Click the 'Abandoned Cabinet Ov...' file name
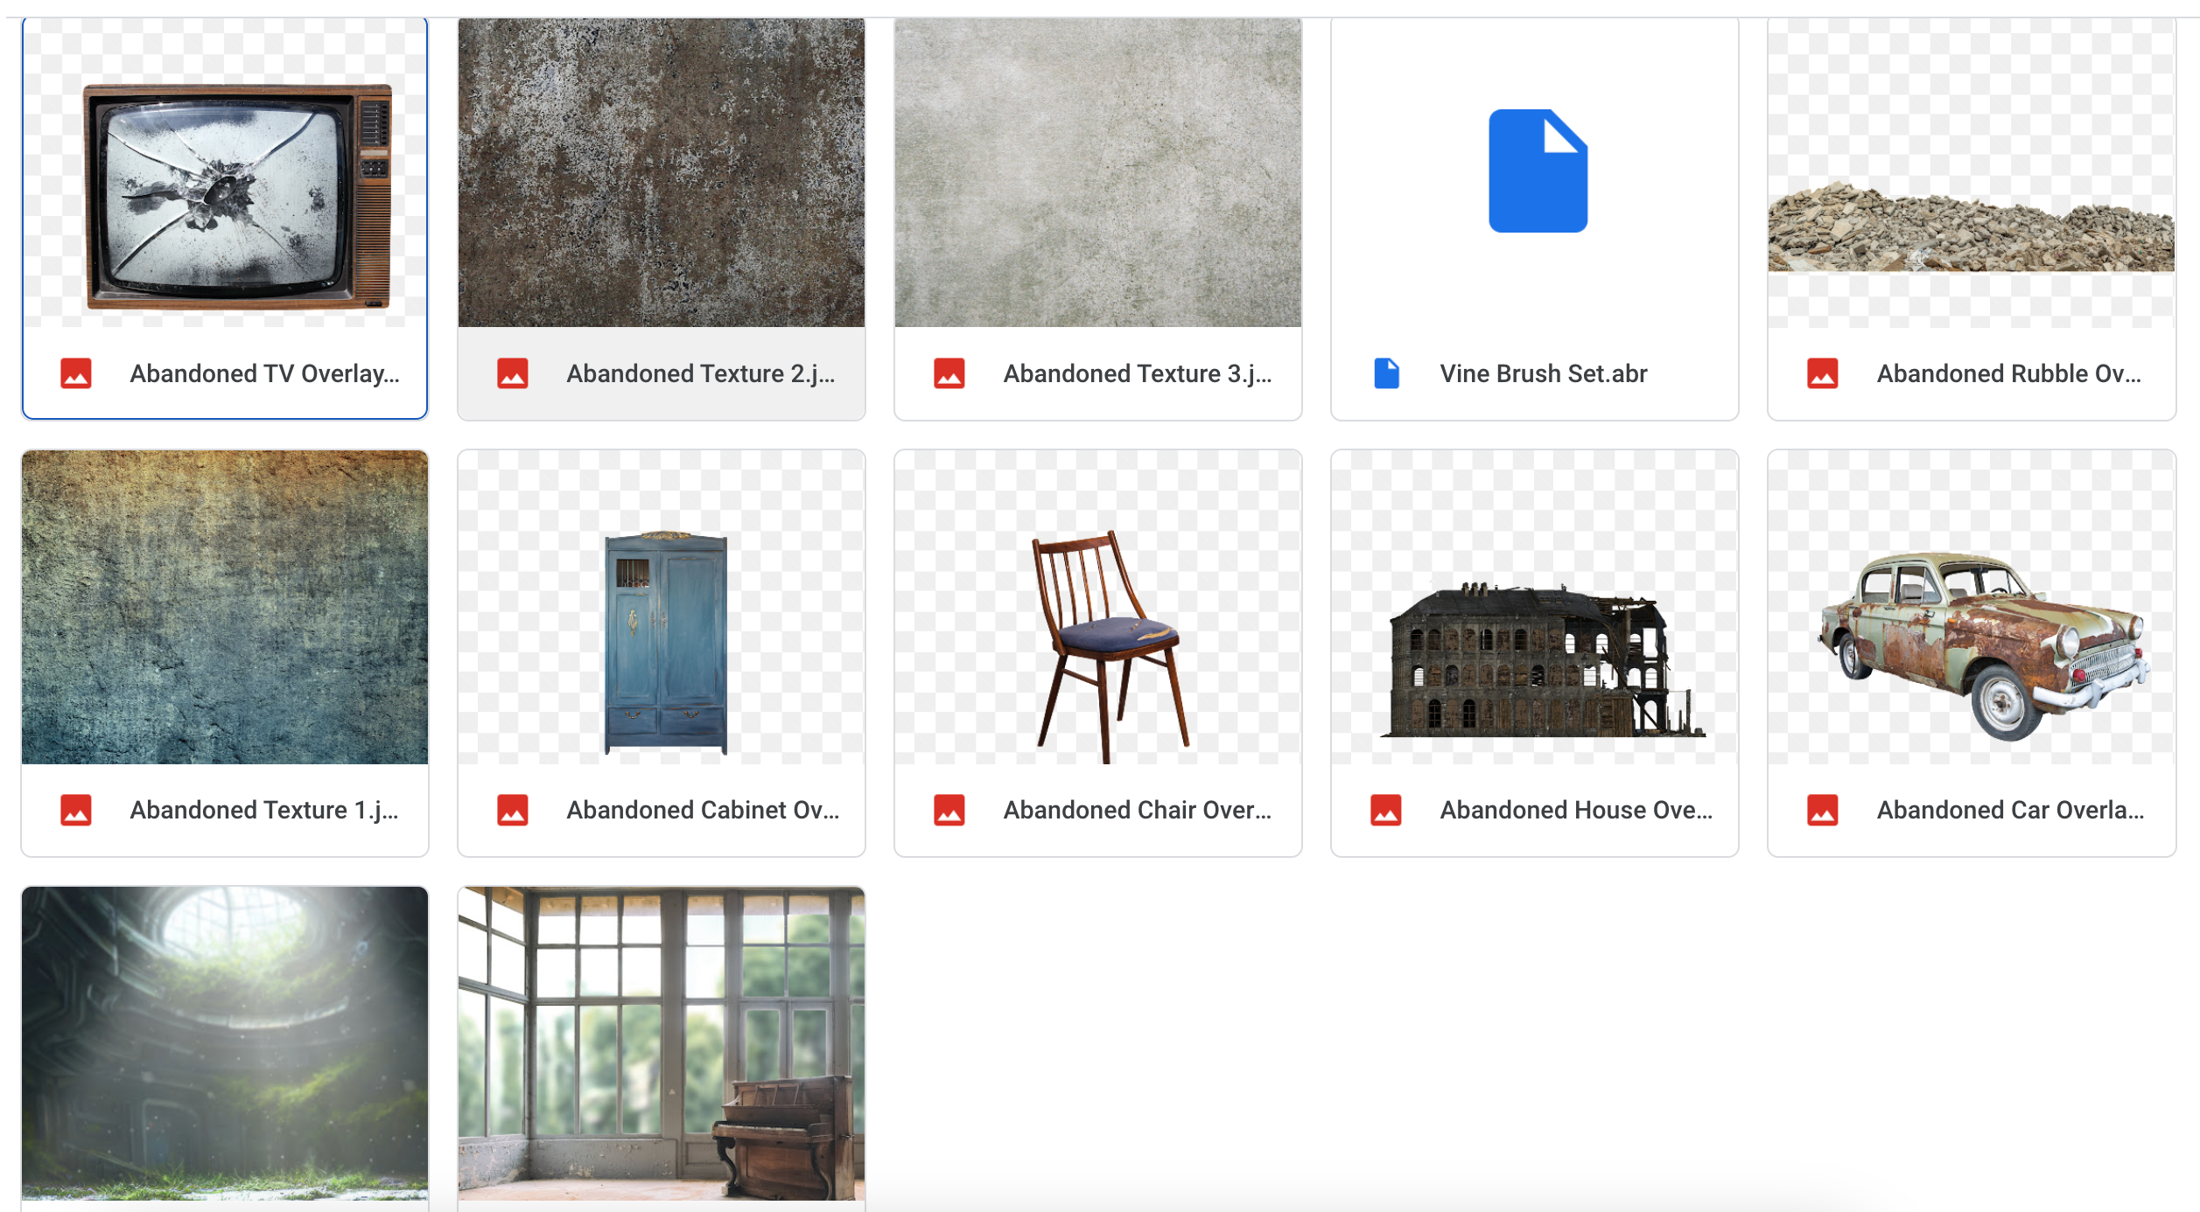 coord(703,810)
